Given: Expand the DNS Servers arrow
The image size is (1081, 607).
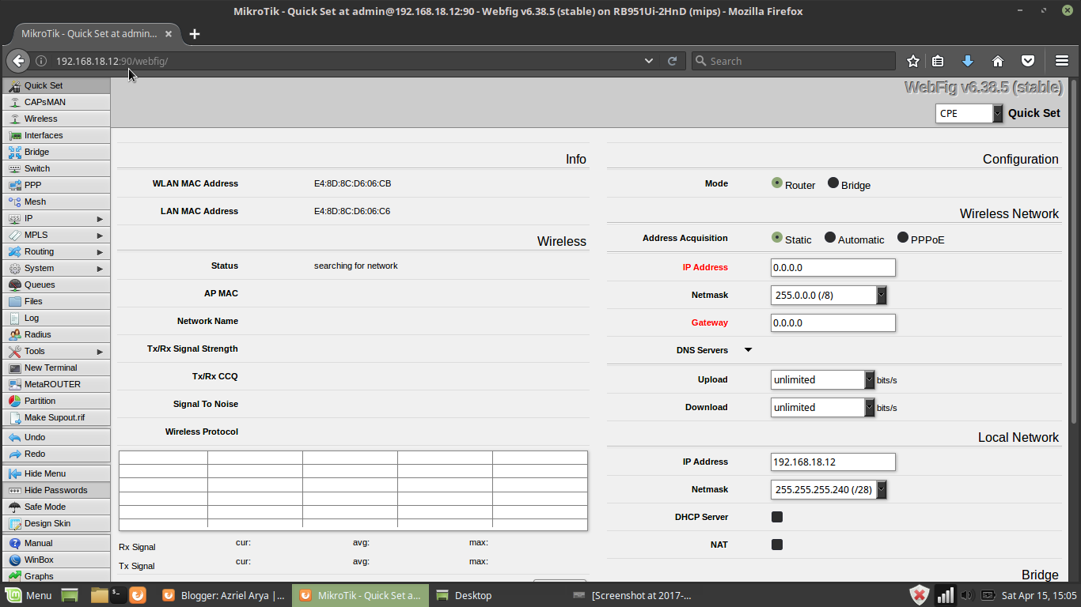Looking at the screenshot, I should pos(748,349).
